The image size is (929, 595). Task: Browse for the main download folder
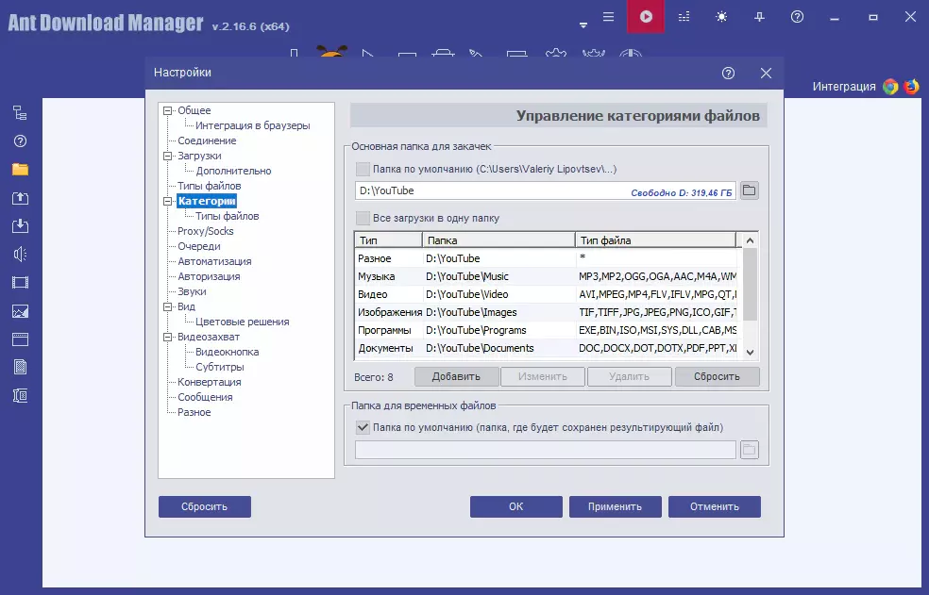pos(749,190)
